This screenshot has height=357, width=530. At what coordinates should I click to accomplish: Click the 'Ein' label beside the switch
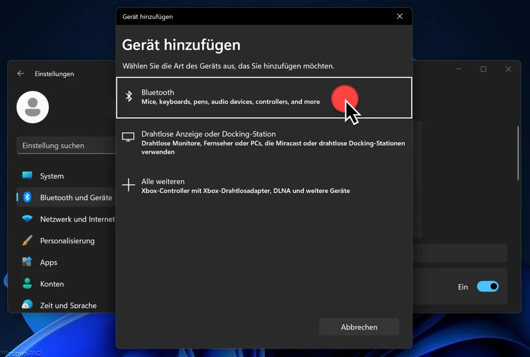pos(463,287)
